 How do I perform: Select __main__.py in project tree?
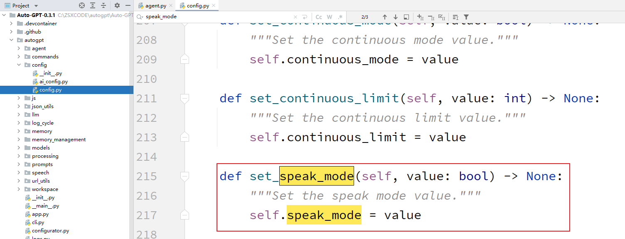(x=45, y=206)
